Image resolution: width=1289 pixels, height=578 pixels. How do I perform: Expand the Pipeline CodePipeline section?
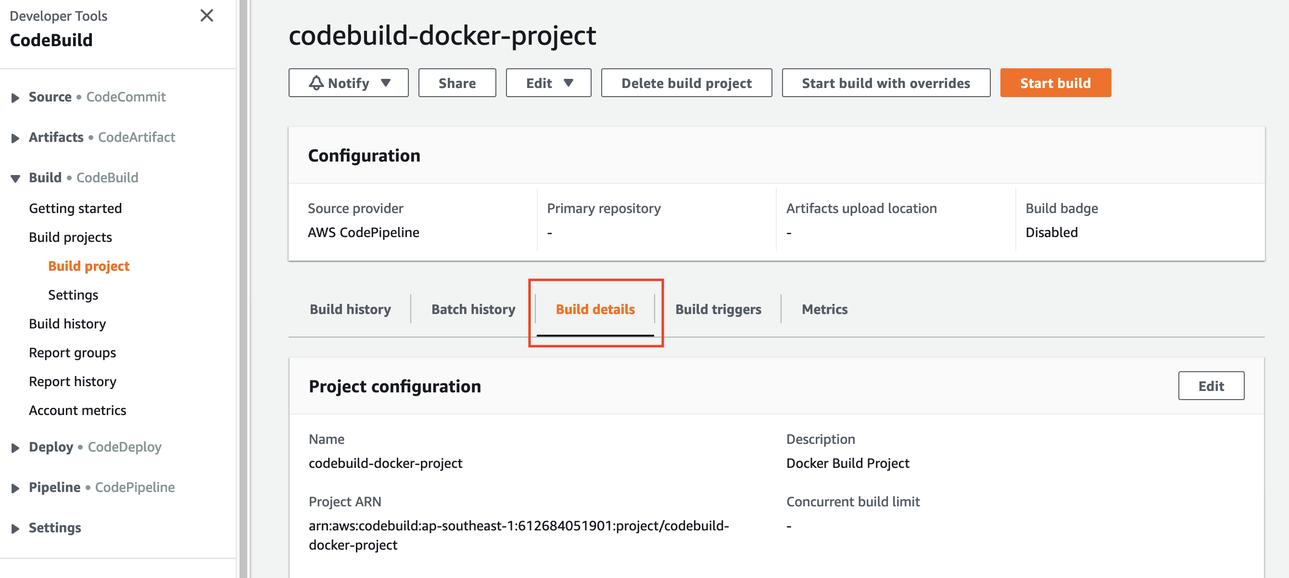point(15,488)
